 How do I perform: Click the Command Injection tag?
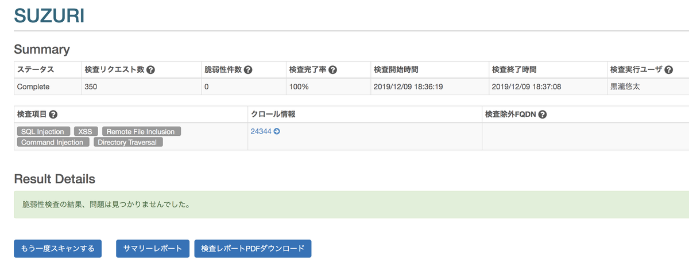tap(53, 142)
